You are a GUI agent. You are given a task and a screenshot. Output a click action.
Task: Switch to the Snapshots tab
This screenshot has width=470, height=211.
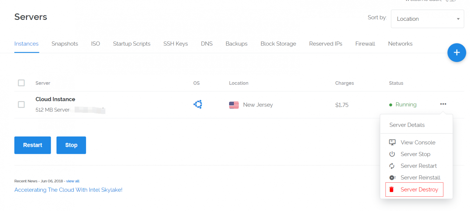coord(65,44)
